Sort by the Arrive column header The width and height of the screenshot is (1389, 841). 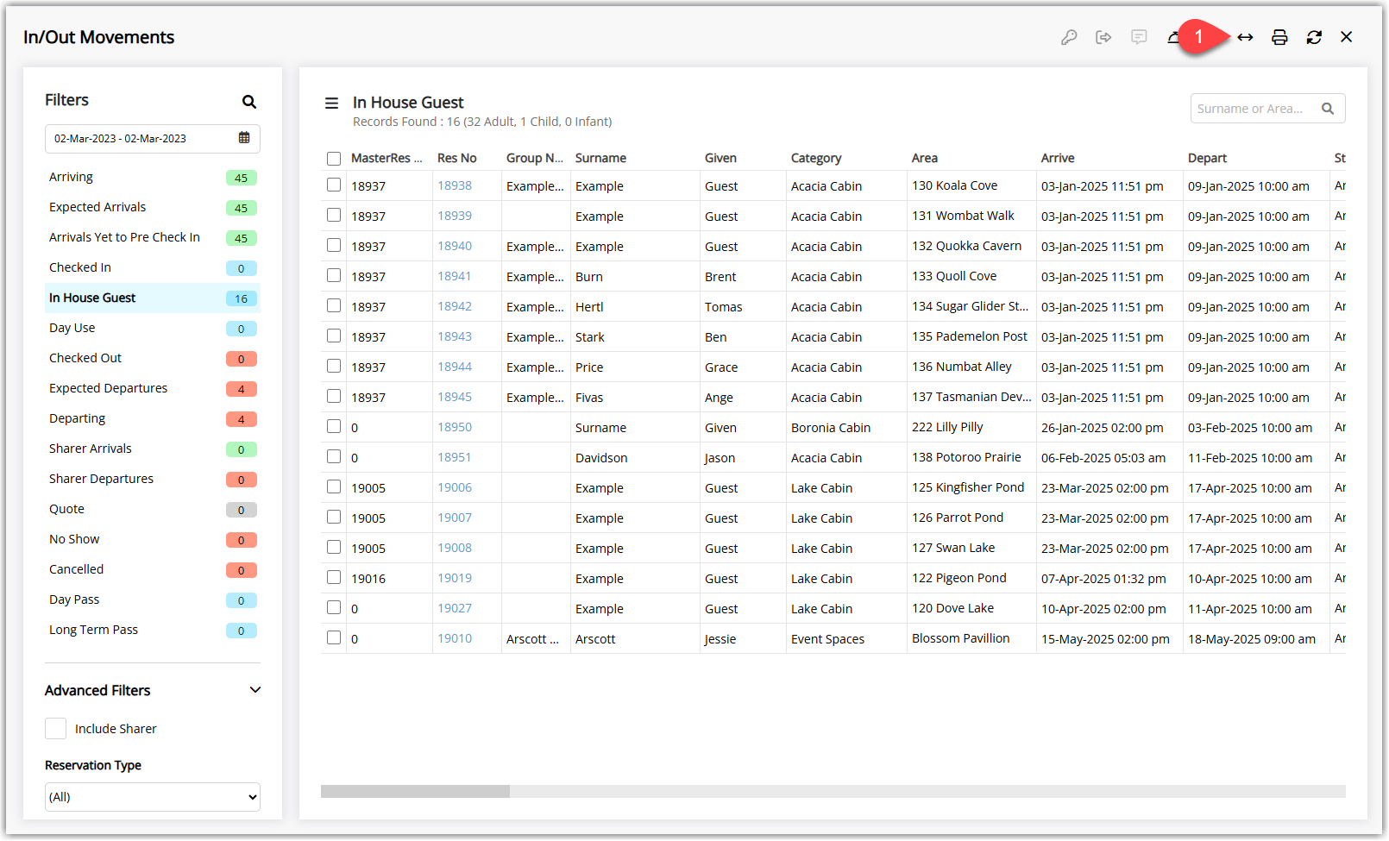(x=1058, y=158)
